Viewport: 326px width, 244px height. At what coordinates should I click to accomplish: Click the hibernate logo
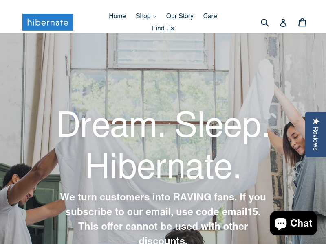click(x=48, y=22)
